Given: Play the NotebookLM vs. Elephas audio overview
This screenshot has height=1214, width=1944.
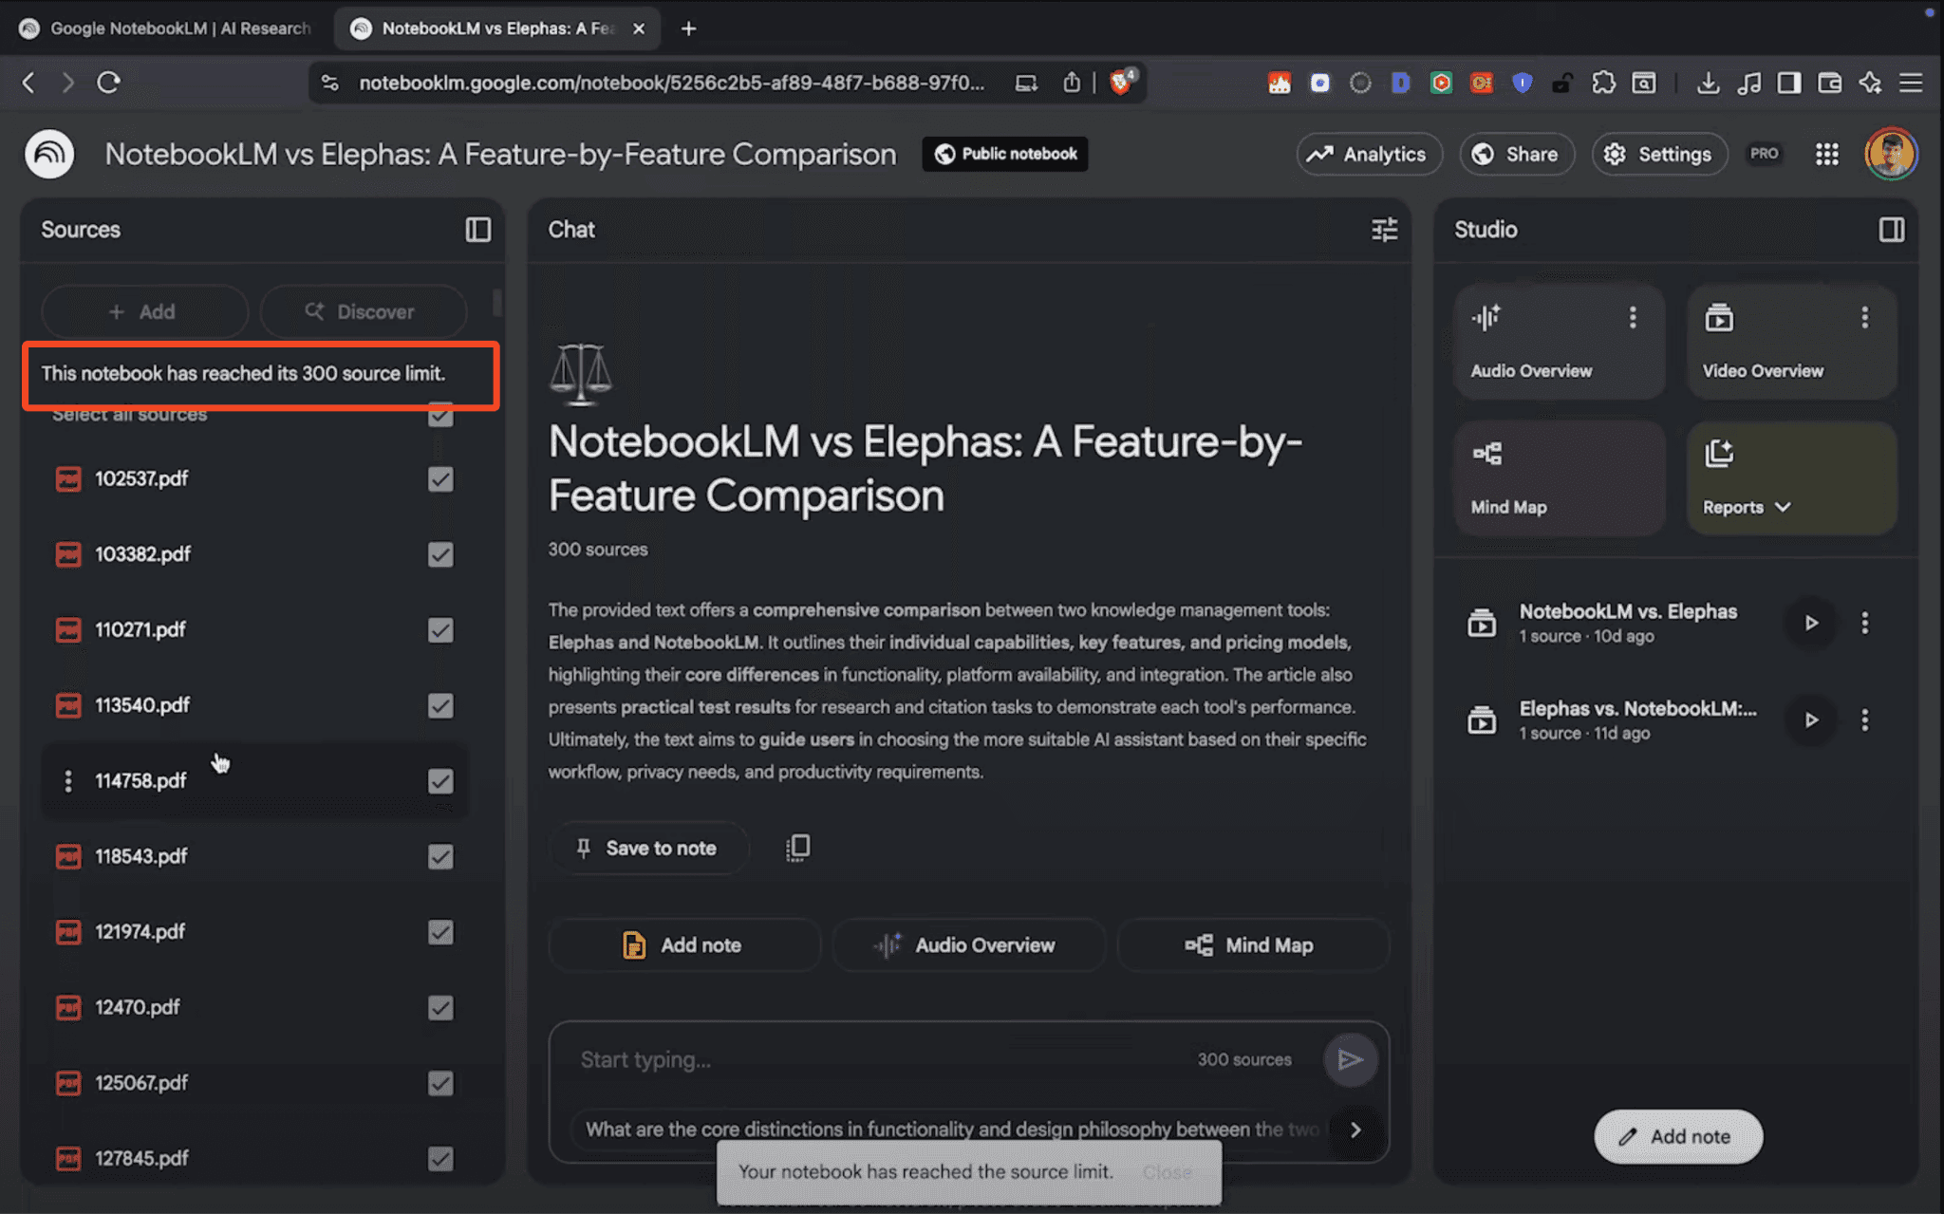Looking at the screenshot, I should point(1810,623).
